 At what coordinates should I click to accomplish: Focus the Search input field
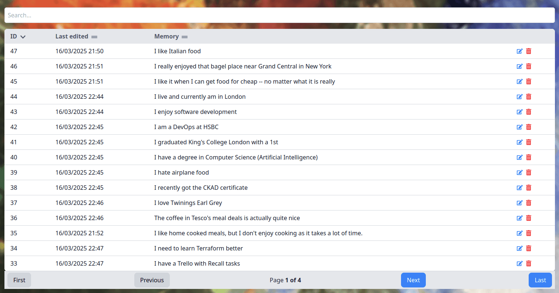(x=280, y=15)
